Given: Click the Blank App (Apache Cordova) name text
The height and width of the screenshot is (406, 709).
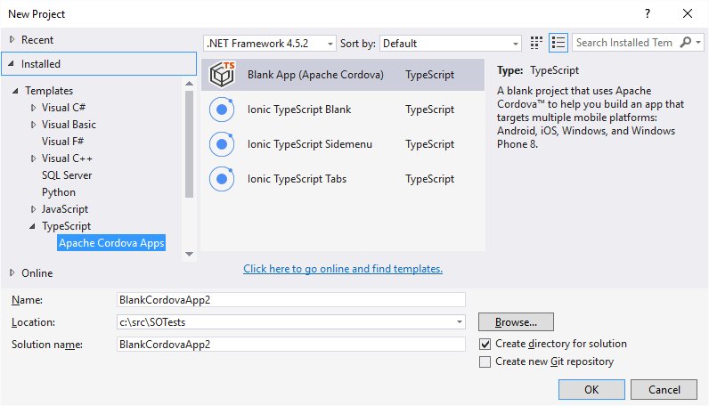Looking at the screenshot, I should [x=315, y=75].
